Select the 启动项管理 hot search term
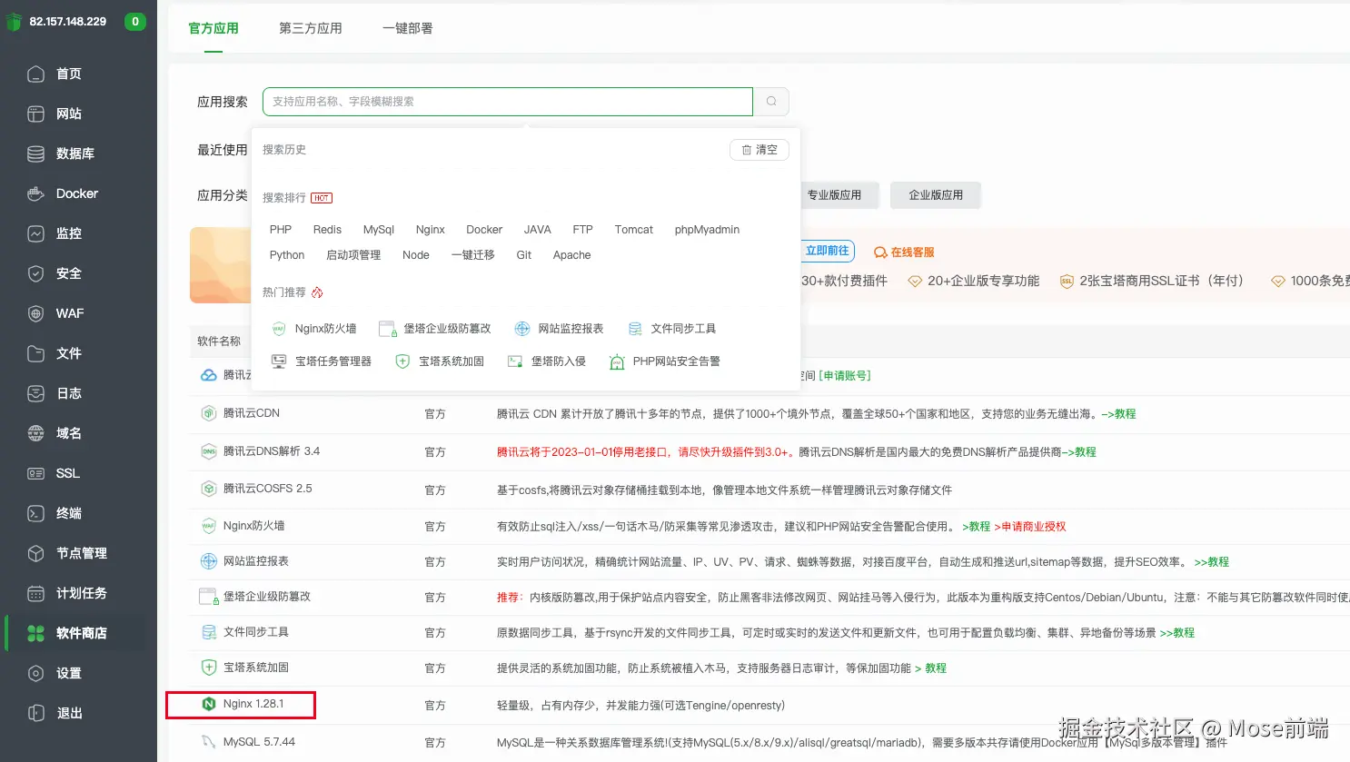 click(x=353, y=255)
